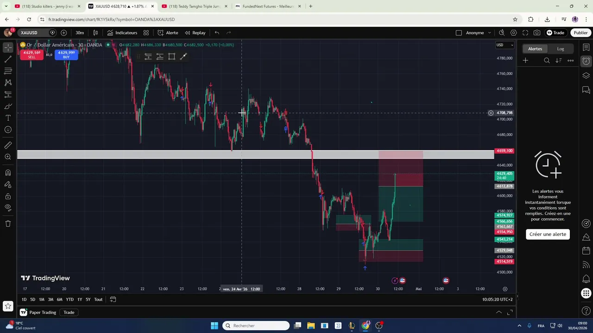
Task: Select the text annotation tool
Action: (8, 118)
